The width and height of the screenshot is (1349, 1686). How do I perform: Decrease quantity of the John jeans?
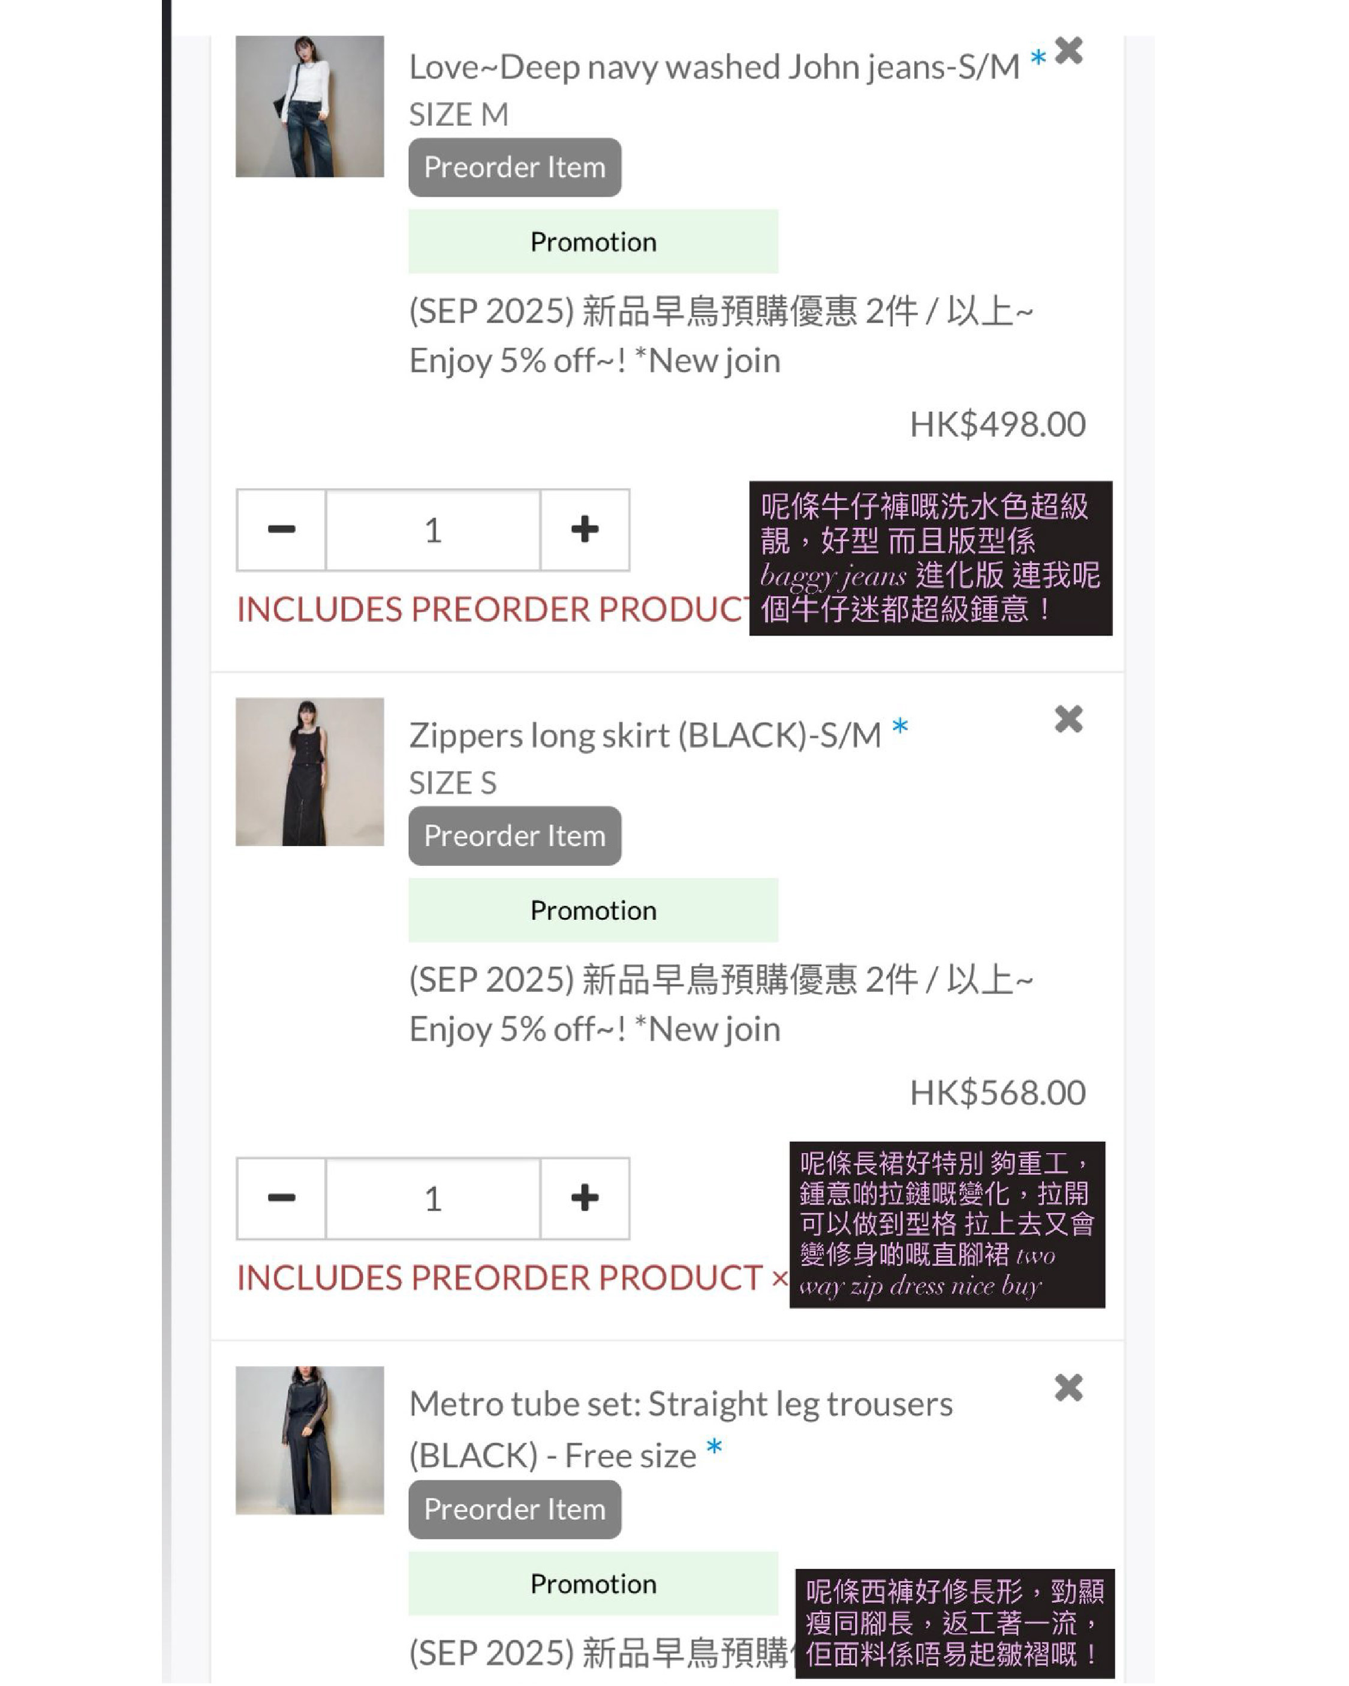(x=282, y=529)
